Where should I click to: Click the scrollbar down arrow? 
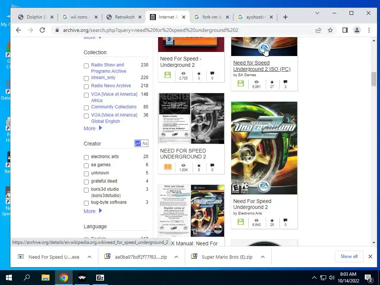click(x=374, y=243)
